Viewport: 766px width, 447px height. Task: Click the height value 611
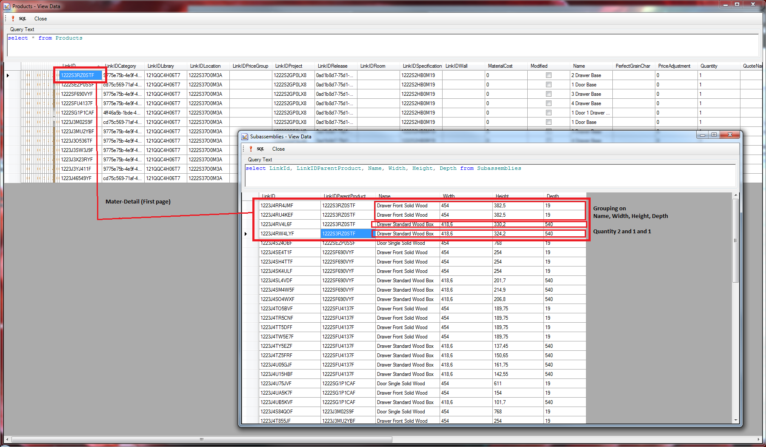(x=518, y=384)
